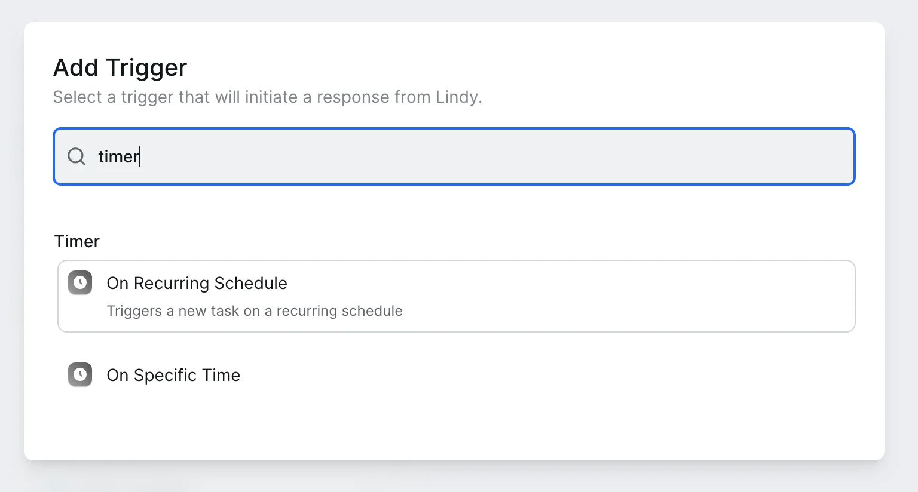The height and width of the screenshot is (492, 918).
Task: Focus the trigger search input field
Action: click(454, 156)
